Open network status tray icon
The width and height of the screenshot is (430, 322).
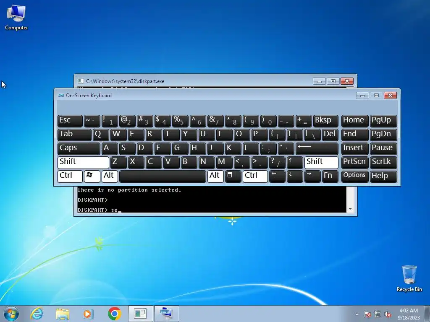coord(378,314)
